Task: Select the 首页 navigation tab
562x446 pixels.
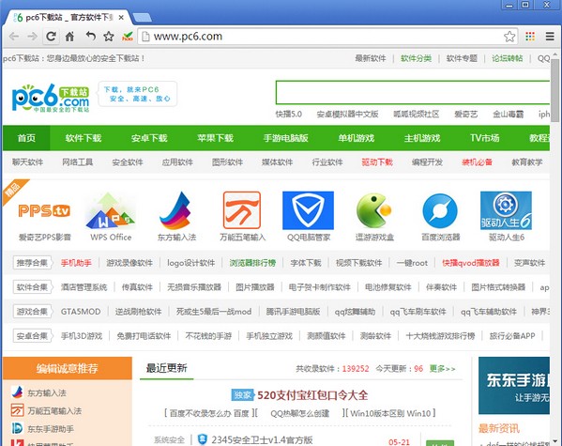Action: [x=26, y=138]
